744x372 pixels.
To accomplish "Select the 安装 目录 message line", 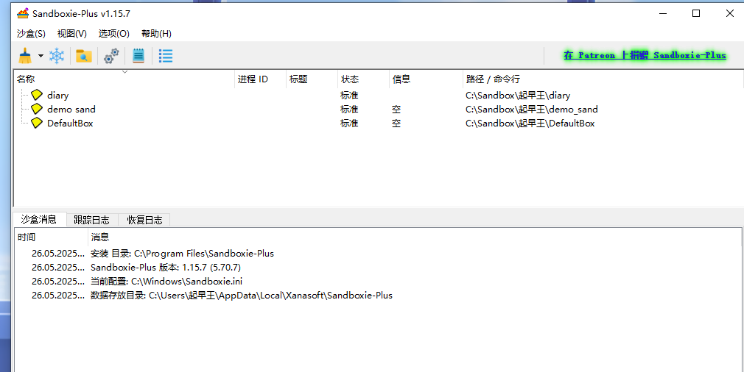I will click(x=378, y=253).
